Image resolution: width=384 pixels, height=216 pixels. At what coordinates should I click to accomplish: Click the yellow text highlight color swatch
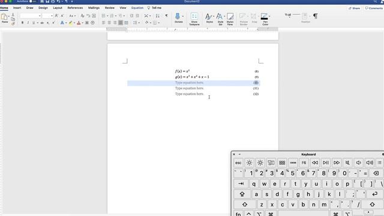coord(71,23)
